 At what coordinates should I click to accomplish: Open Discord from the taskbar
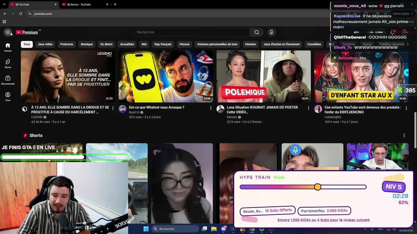click(x=223, y=229)
